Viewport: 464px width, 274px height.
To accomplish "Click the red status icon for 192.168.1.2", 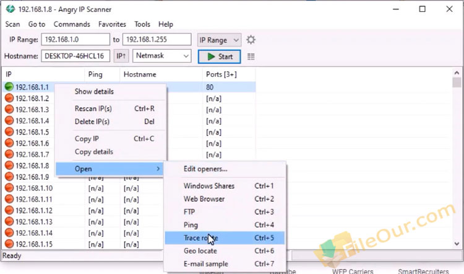I will click(x=9, y=98).
